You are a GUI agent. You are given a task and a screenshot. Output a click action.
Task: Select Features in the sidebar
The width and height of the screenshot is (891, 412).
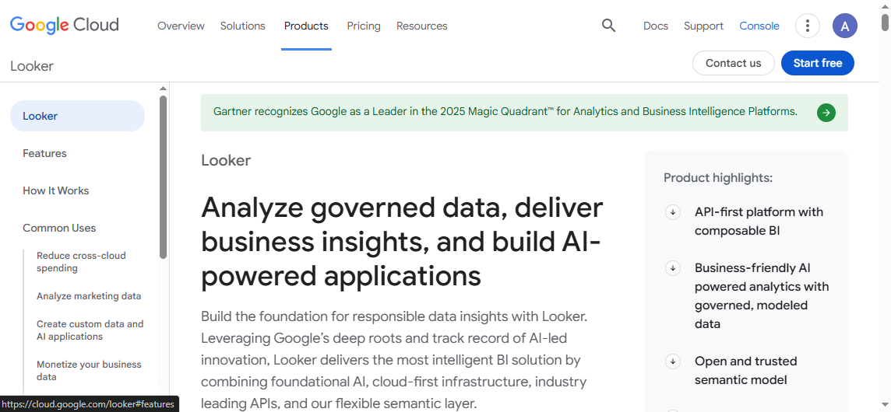point(44,153)
